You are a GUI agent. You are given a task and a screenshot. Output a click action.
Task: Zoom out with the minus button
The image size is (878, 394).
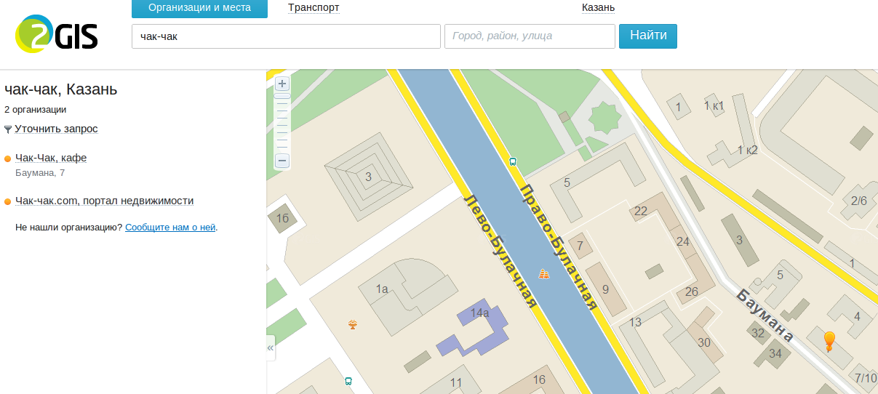[282, 161]
